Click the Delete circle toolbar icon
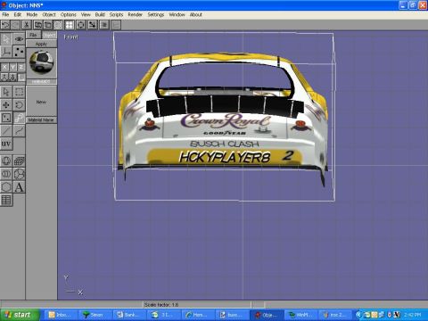This screenshot has width=428, height=321. coord(58,25)
